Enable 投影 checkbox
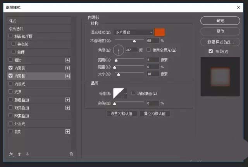The width and height of the screenshot is (248, 167). pyautogui.click(x=10, y=131)
